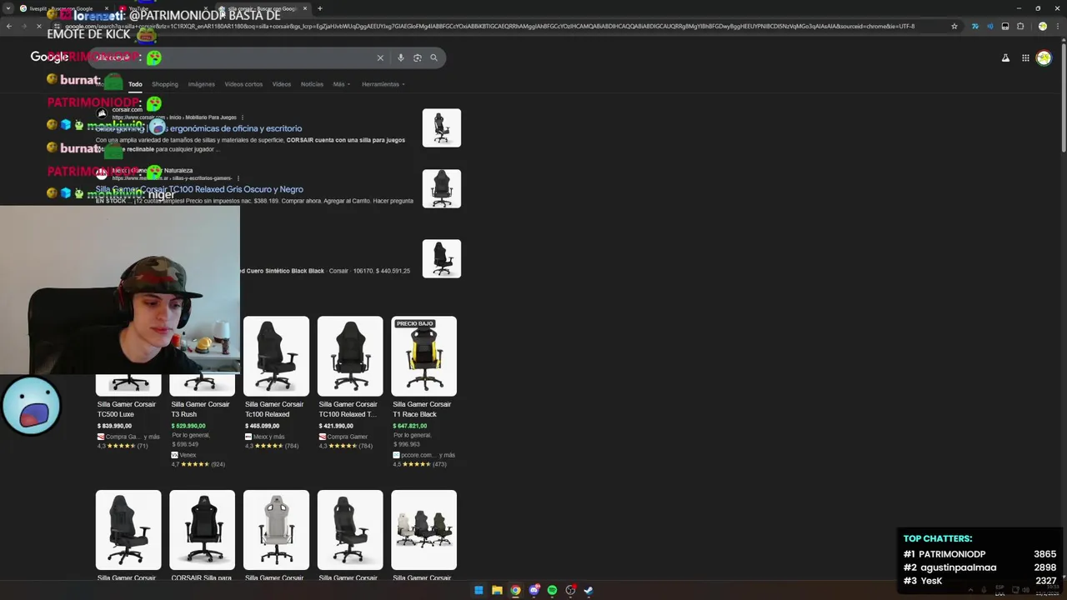Expand the Herramientas dropdown
The height and width of the screenshot is (600, 1067).
pyautogui.click(x=383, y=84)
